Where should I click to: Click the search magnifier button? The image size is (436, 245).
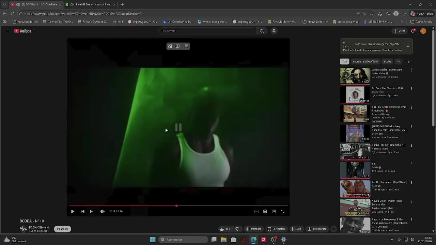point(262,31)
